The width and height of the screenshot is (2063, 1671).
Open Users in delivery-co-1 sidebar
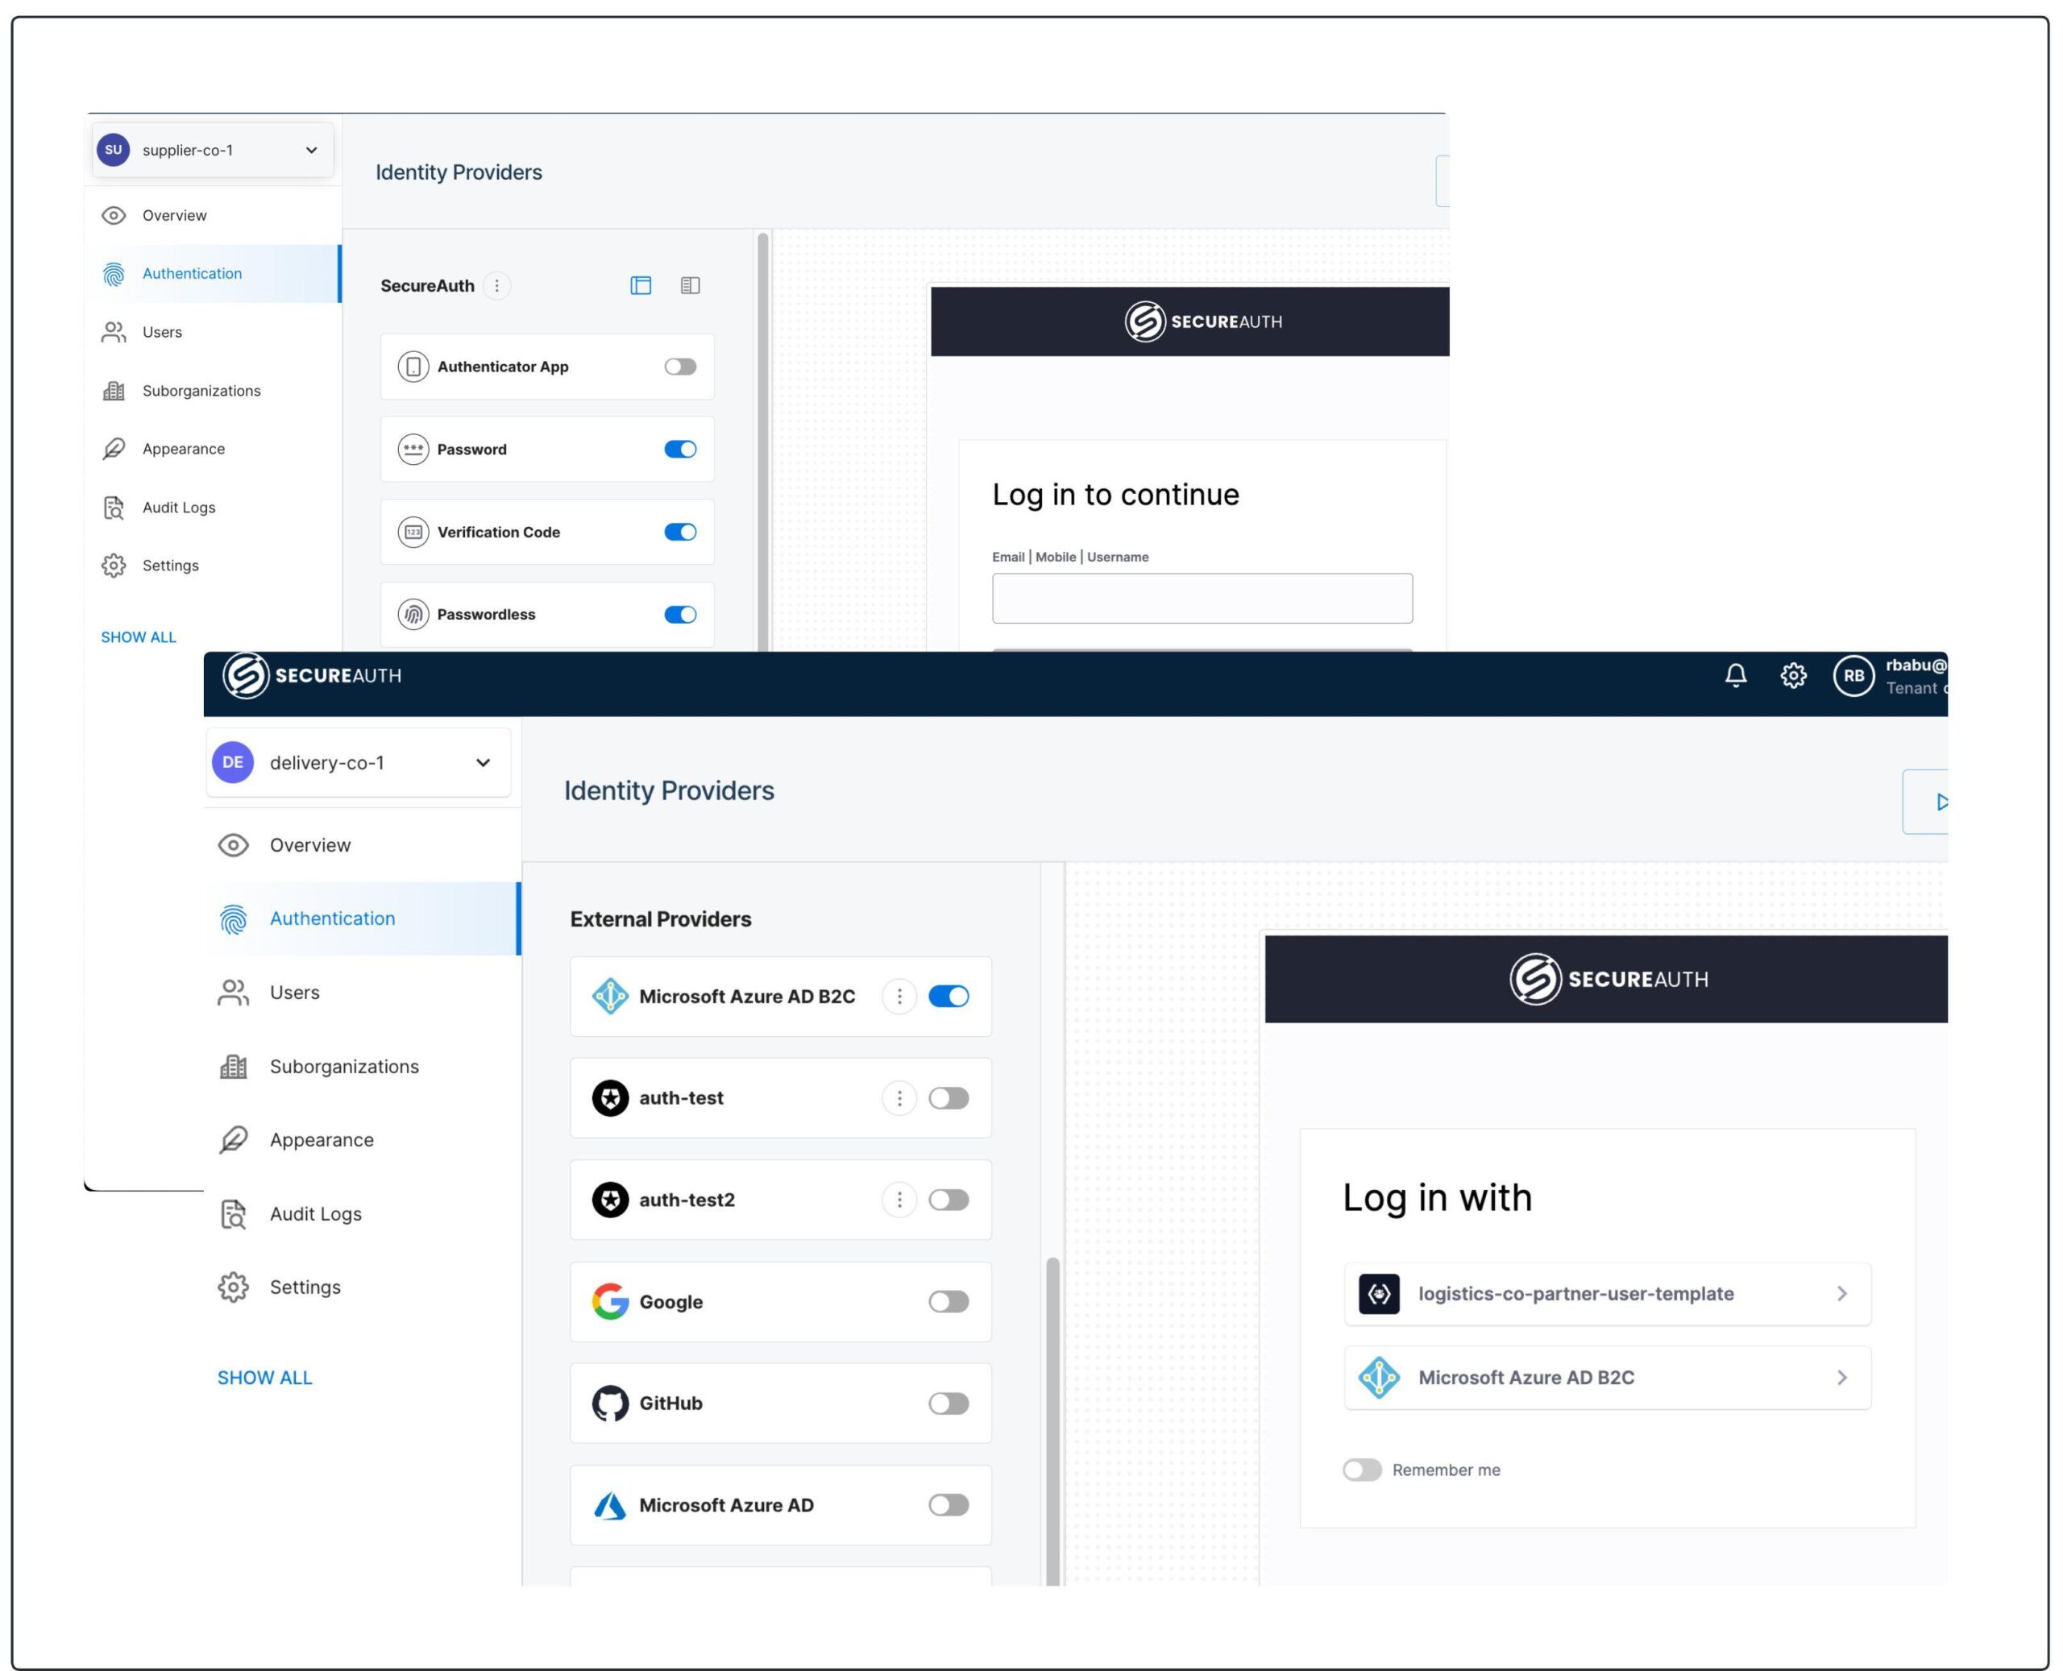[362, 993]
